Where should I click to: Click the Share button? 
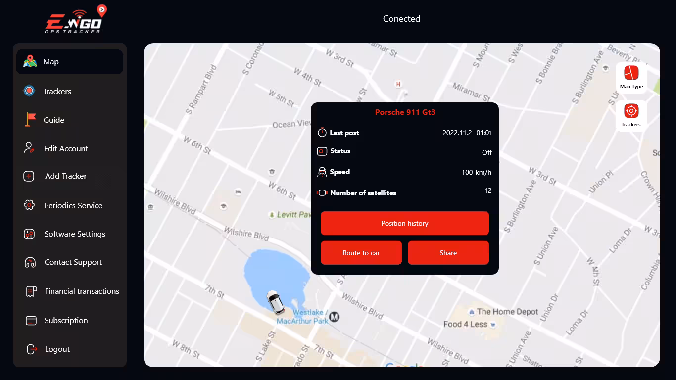pos(448,253)
